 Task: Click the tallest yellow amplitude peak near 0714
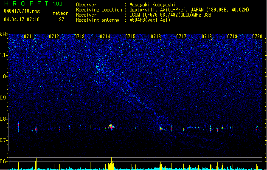[111, 161]
